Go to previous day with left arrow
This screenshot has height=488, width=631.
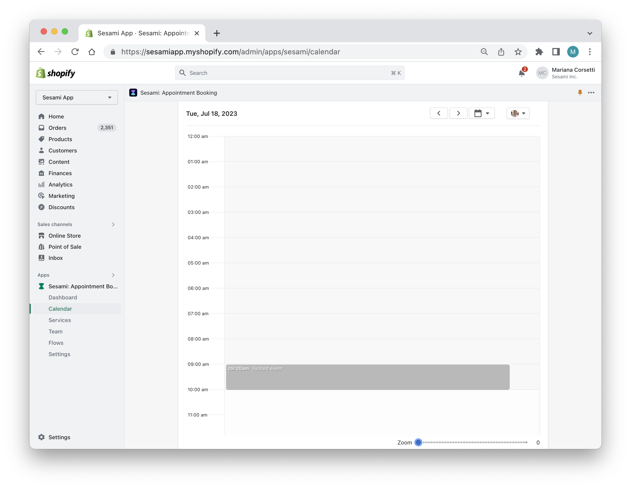click(439, 113)
